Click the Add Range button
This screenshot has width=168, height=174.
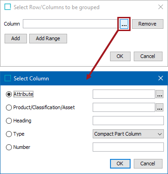(48, 38)
